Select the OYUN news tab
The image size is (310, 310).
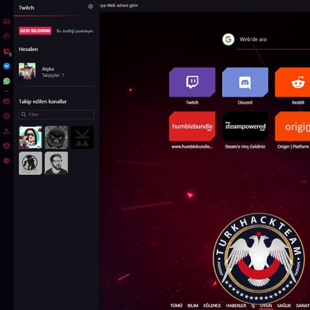point(266,306)
